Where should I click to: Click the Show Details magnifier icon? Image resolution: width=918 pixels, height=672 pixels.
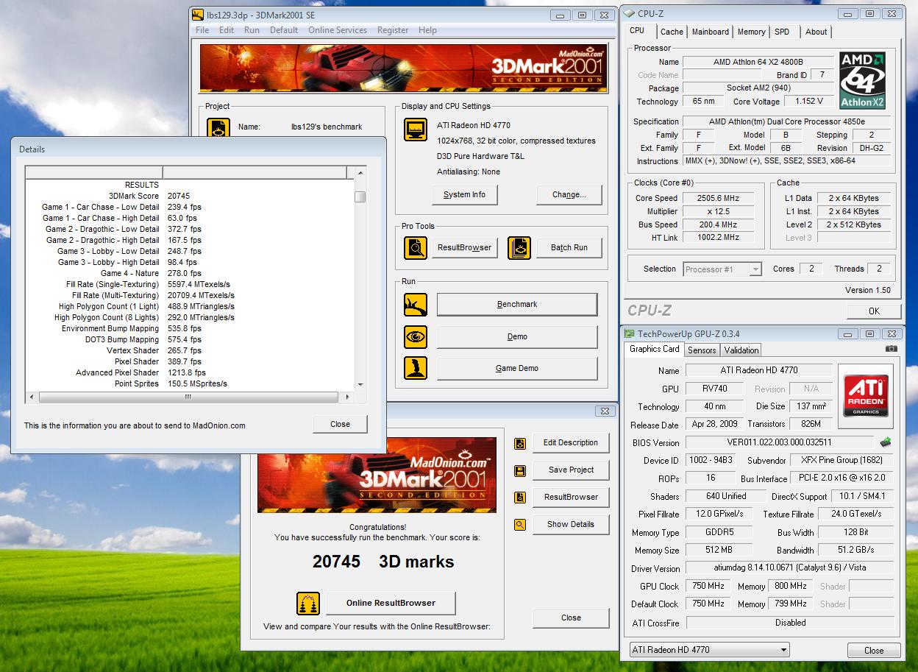[x=520, y=525]
